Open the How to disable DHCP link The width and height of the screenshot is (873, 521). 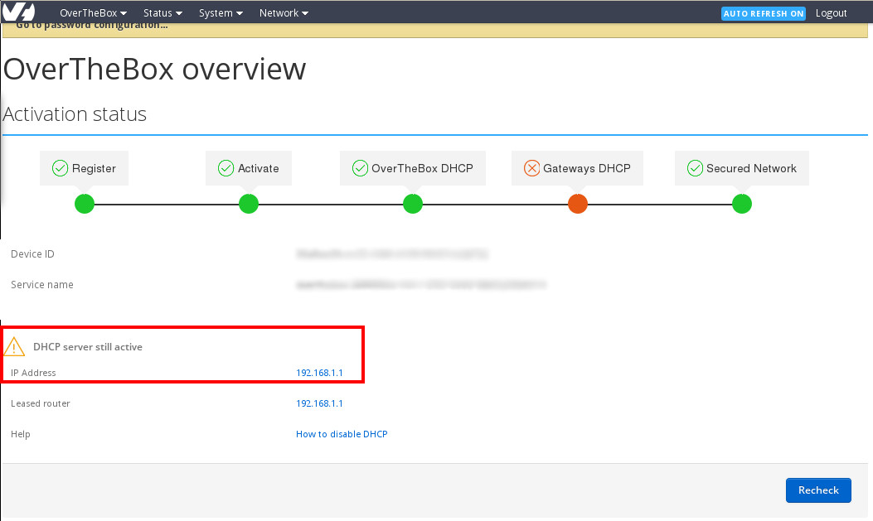pyautogui.click(x=342, y=434)
